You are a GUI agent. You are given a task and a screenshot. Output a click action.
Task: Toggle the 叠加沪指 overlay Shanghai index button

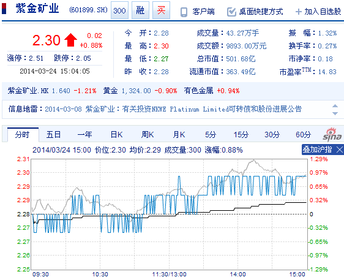(x=317, y=150)
